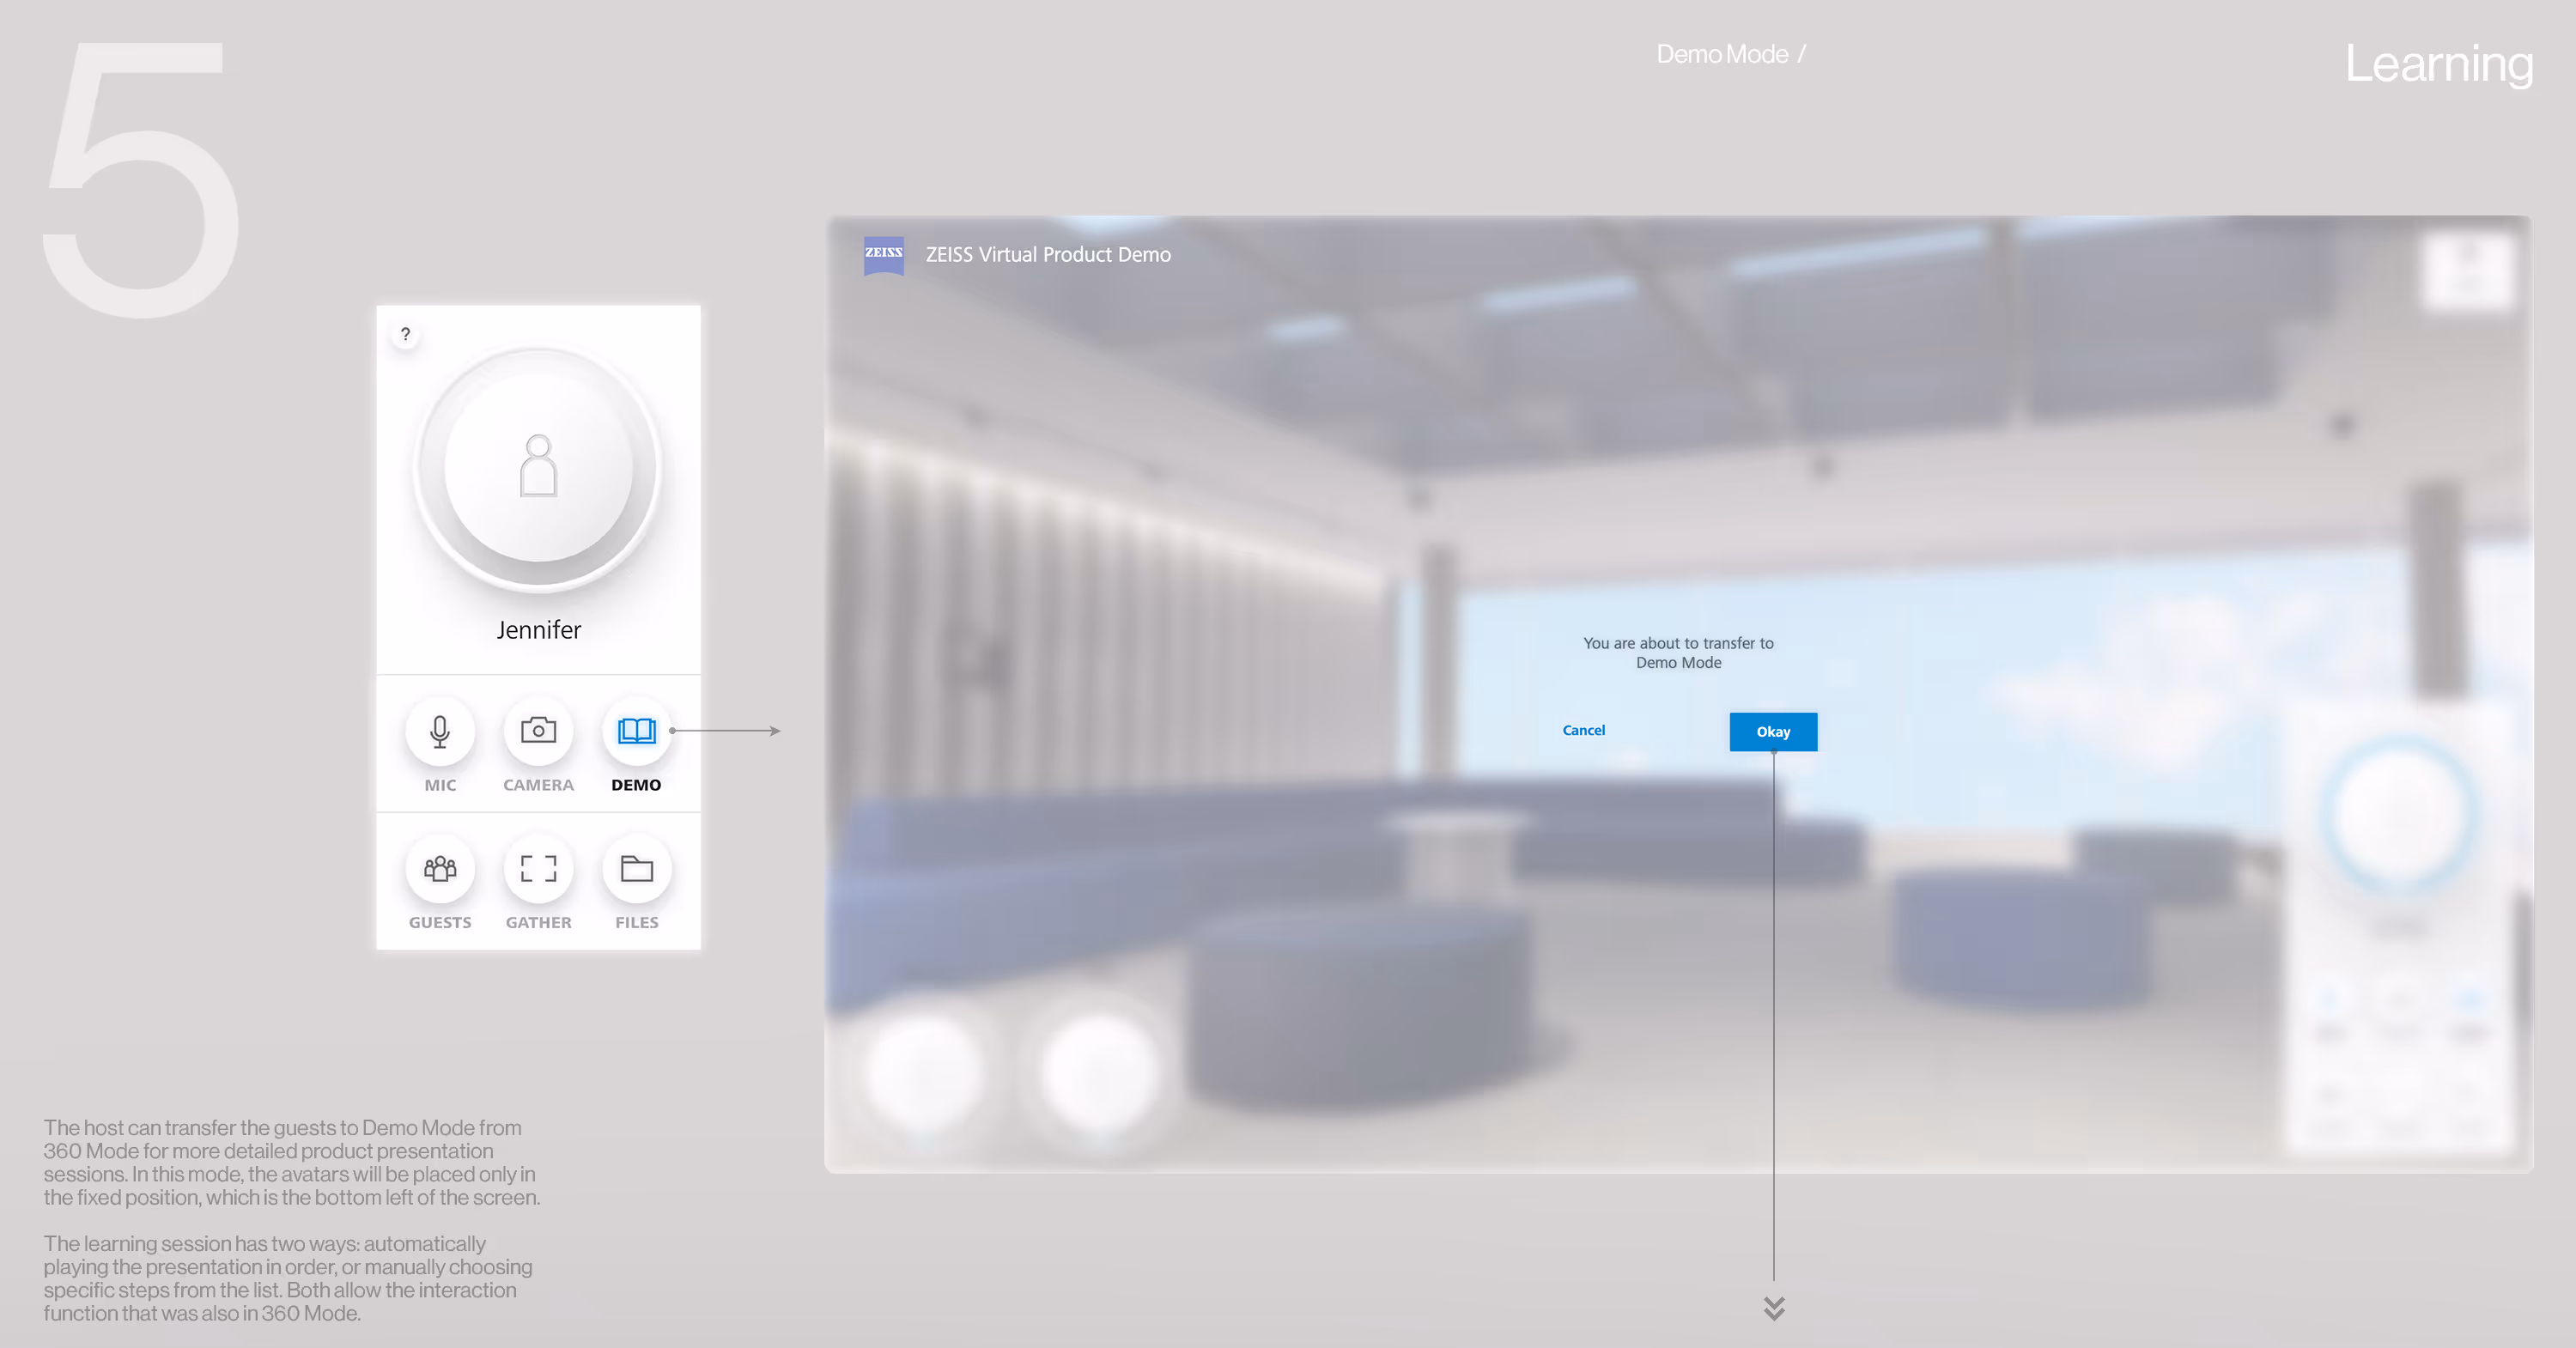Click the Cancel link
Screen dimensions: 2576x1348
pyautogui.click(x=1583, y=730)
